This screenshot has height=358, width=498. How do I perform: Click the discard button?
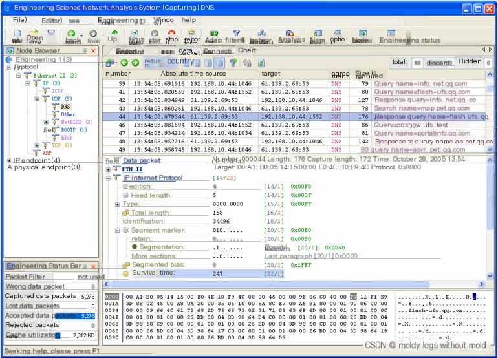(439, 63)
